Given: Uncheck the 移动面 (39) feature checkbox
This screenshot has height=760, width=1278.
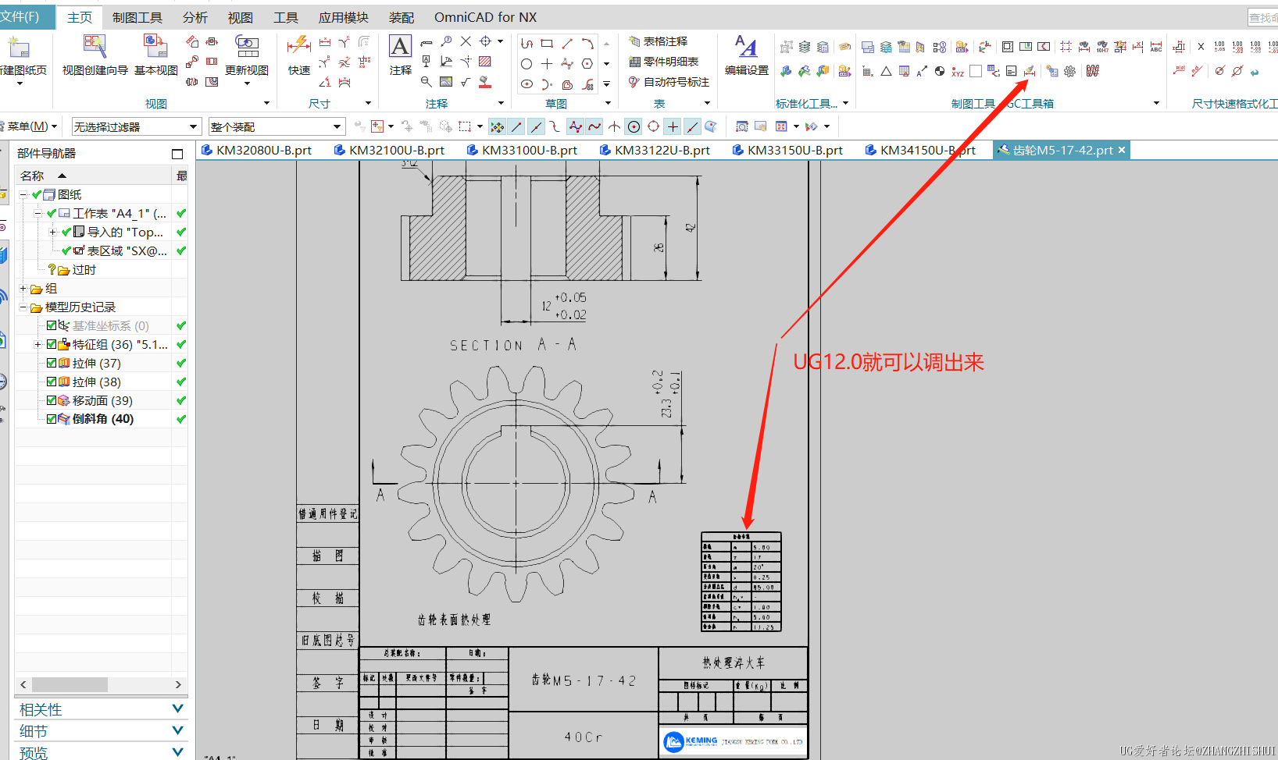Looking at the screenshot, I should (x=52, y=400).
